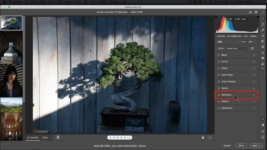Screen dimensions: 267x150
Task: Expand the Basic panel chevron
Action: [x=219, y=55]
